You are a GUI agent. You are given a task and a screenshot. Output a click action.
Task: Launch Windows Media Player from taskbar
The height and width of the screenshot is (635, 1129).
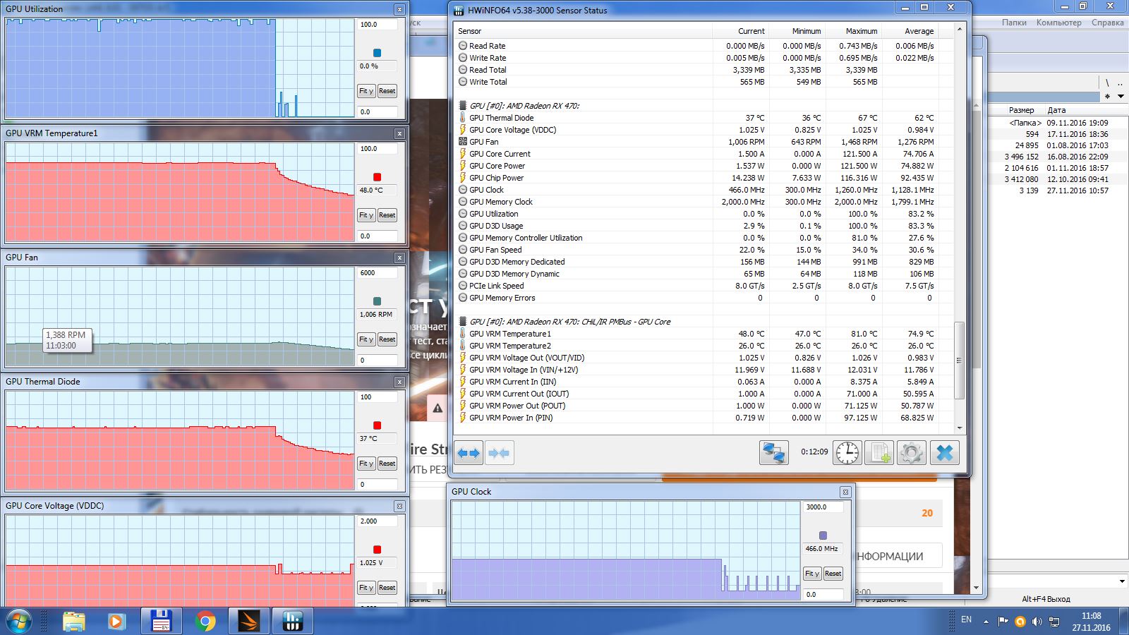(x=116, y=622)
